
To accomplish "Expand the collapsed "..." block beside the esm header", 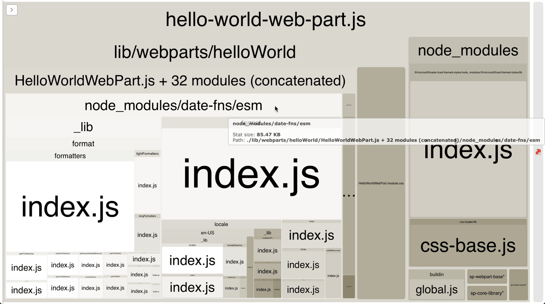I will (x=349, y=105).
